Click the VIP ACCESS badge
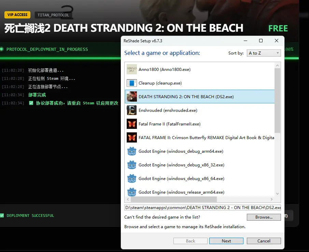Screen dimensions: 309x252 [x=17, y=15]
